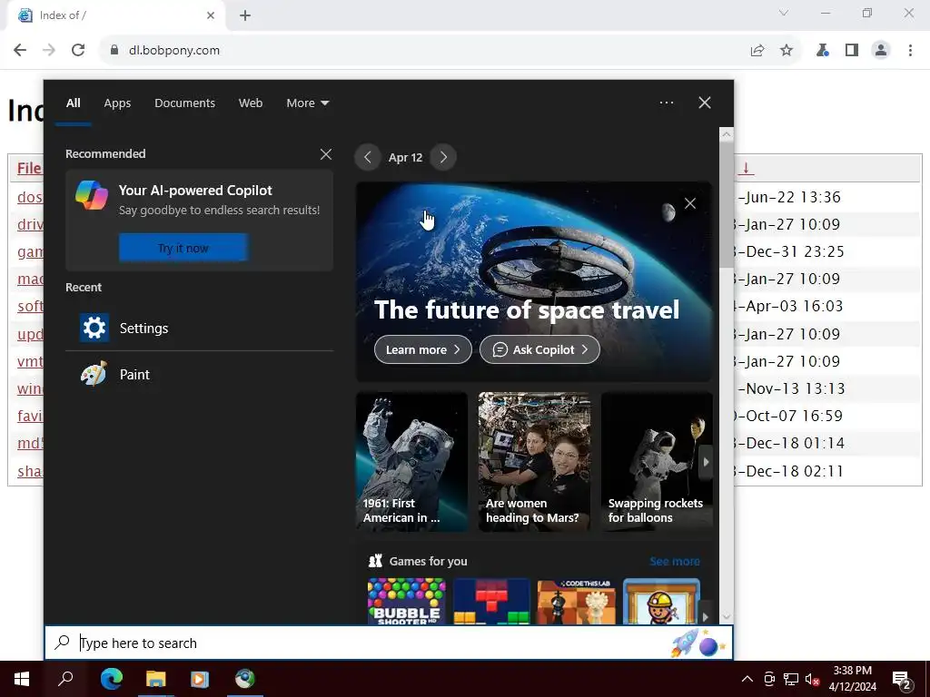Close the space travel banner
This screenshot has height=697, width=930.
point(690,203)
